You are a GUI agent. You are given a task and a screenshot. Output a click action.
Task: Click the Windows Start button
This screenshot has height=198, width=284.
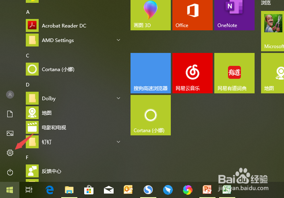click(10, 190)
